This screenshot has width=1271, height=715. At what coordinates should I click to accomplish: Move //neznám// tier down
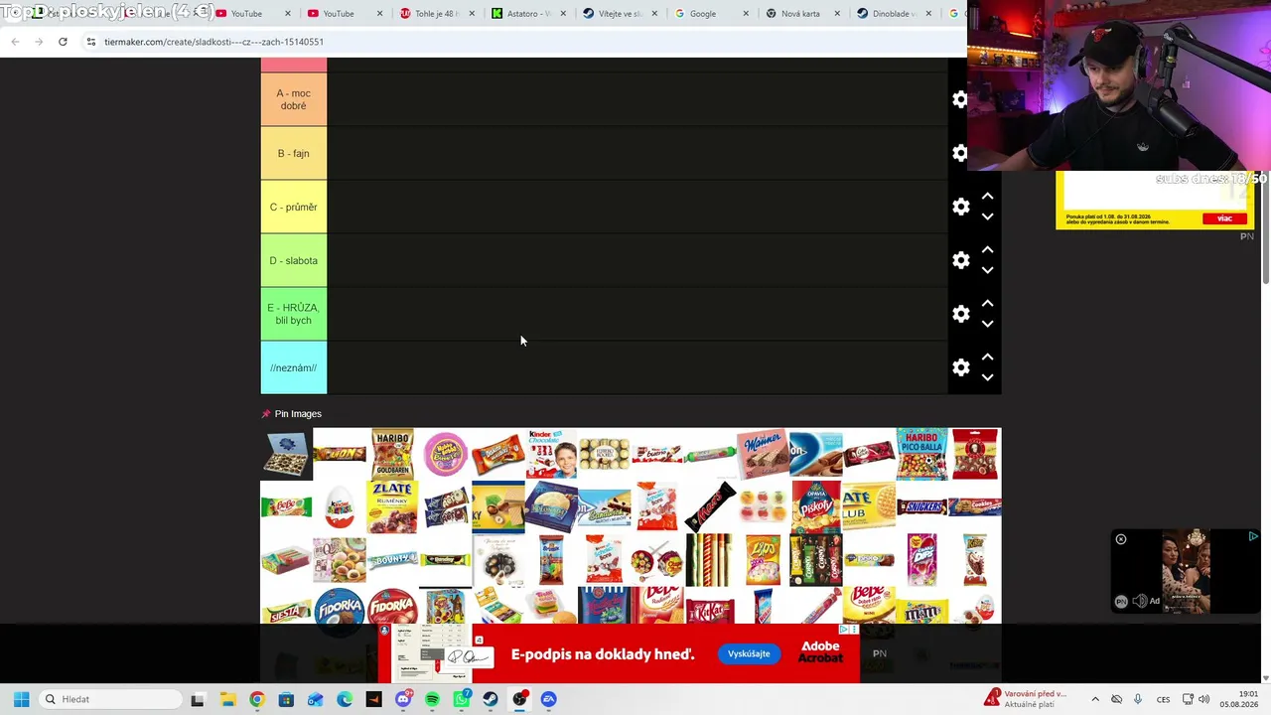(987, 377)
